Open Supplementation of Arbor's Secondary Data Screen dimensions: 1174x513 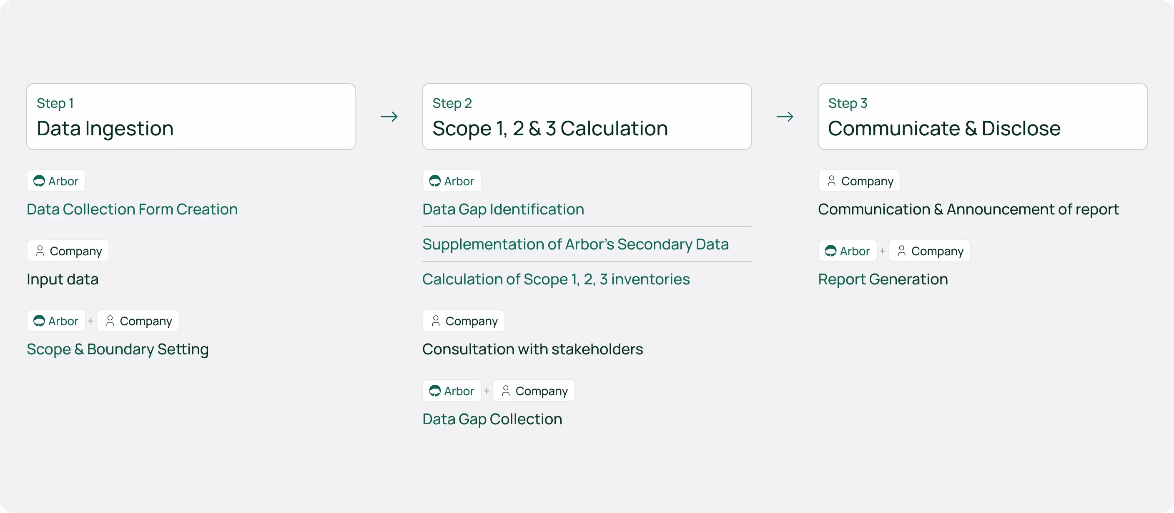coord(575,244)
